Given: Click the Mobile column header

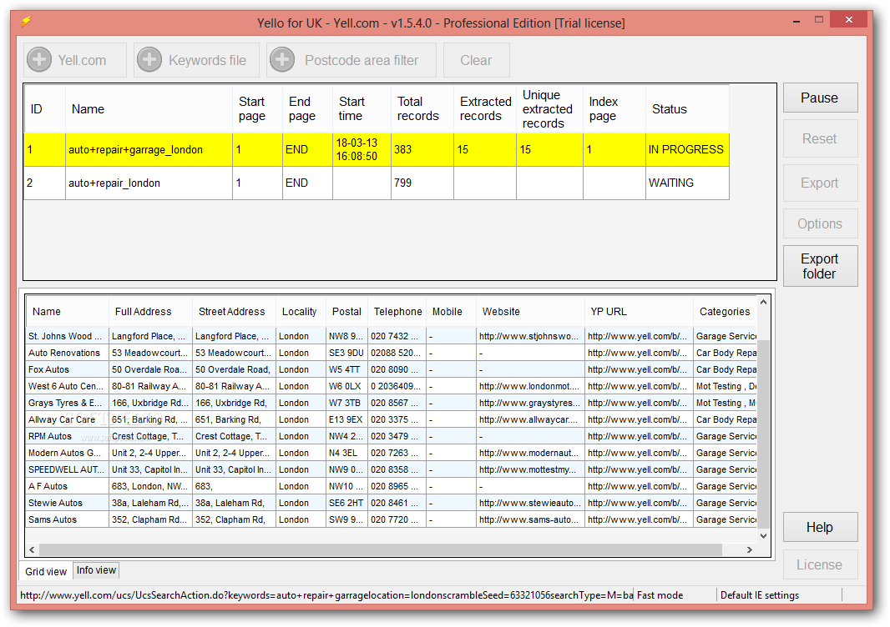Looking at the screenshot, I should click(x=451, y=312).
